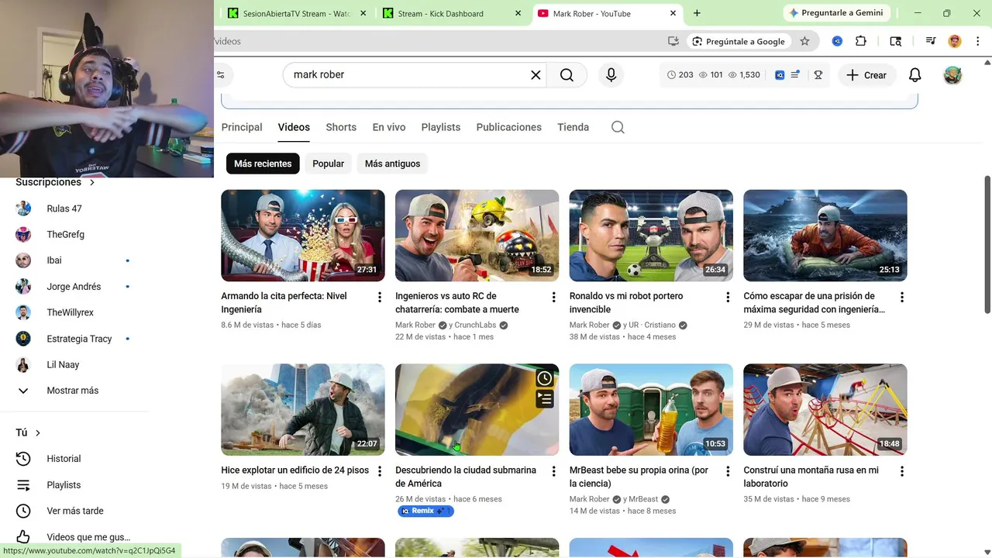Open options for MrBeast bebe su propia orina video
This screenshot has width=992, height=558.
(x=727, y=471)
